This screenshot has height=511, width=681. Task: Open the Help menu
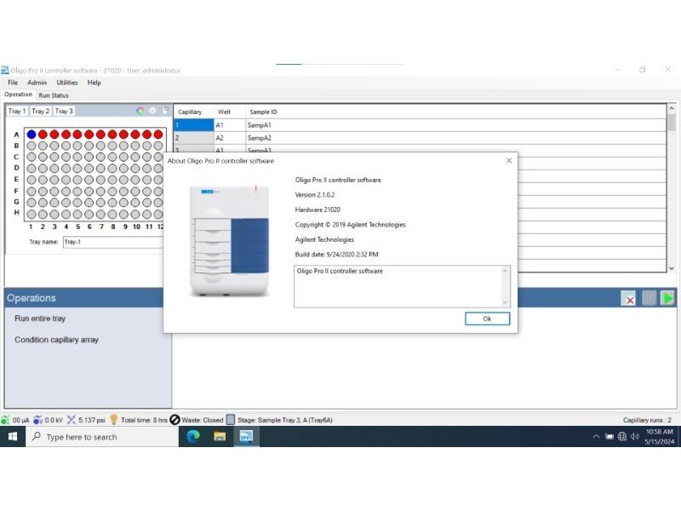click(x=94, y=83)
